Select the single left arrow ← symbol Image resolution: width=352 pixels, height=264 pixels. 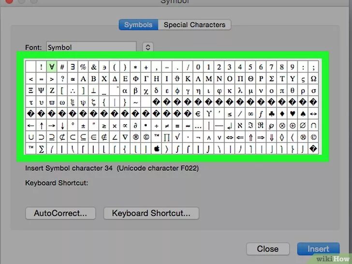[x=31, y=125]
